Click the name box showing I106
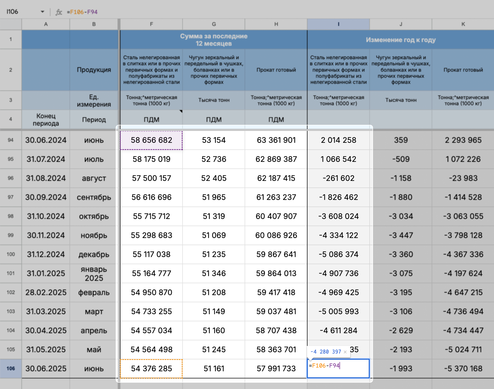The width and height of the screenshot is (494, 389). coord(21,12)
